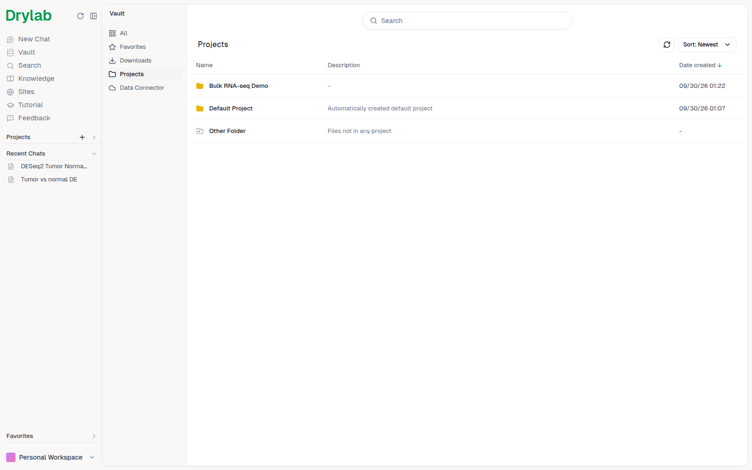This screenshot has height=470, width=752.
Task: Select Projects in the Vault panel
Action: point(144,74)
